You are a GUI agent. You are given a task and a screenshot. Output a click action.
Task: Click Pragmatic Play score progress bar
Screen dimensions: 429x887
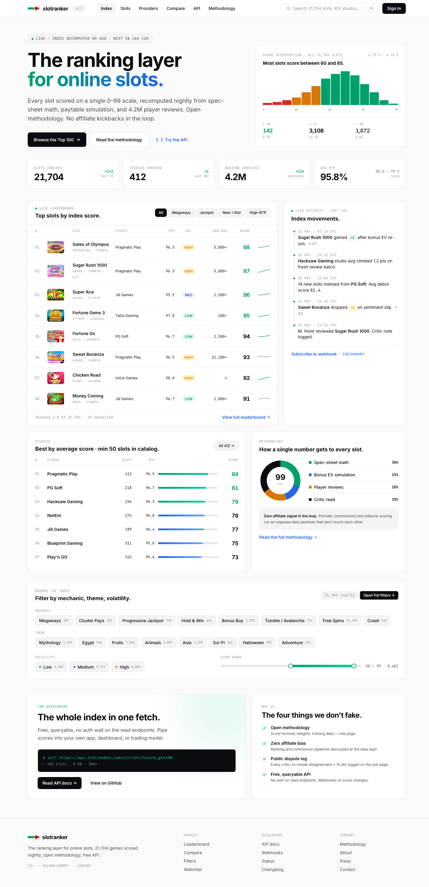click(188, 474)
